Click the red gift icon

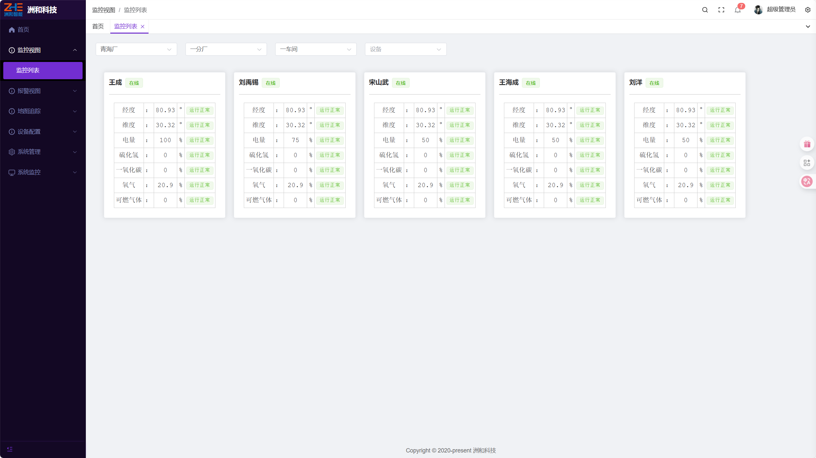pyautogui.click(x=807, y=144)
